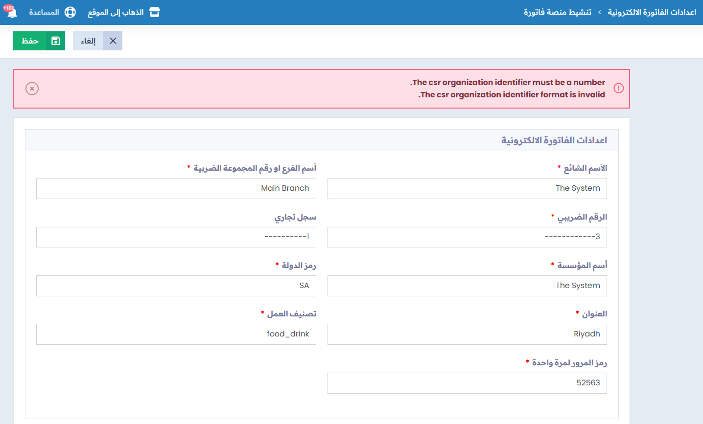Click the green save disk icon
The width and height of the screenshot is (703, 424).
pyautogui.click(x=56, y=41)
